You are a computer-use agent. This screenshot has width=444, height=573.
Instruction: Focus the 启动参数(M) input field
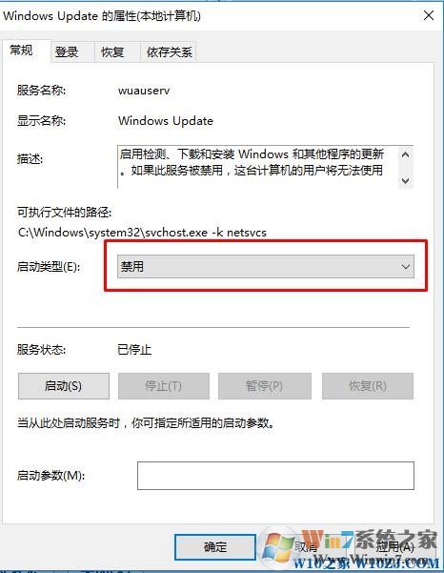click(x=275, y=476)
